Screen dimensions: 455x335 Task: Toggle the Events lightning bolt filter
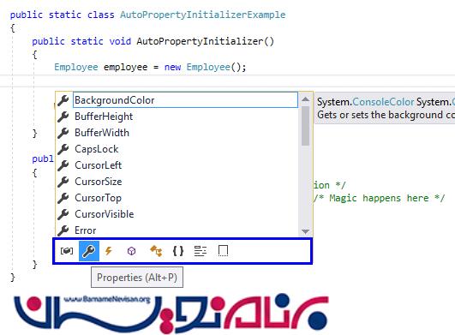point(109,250)
